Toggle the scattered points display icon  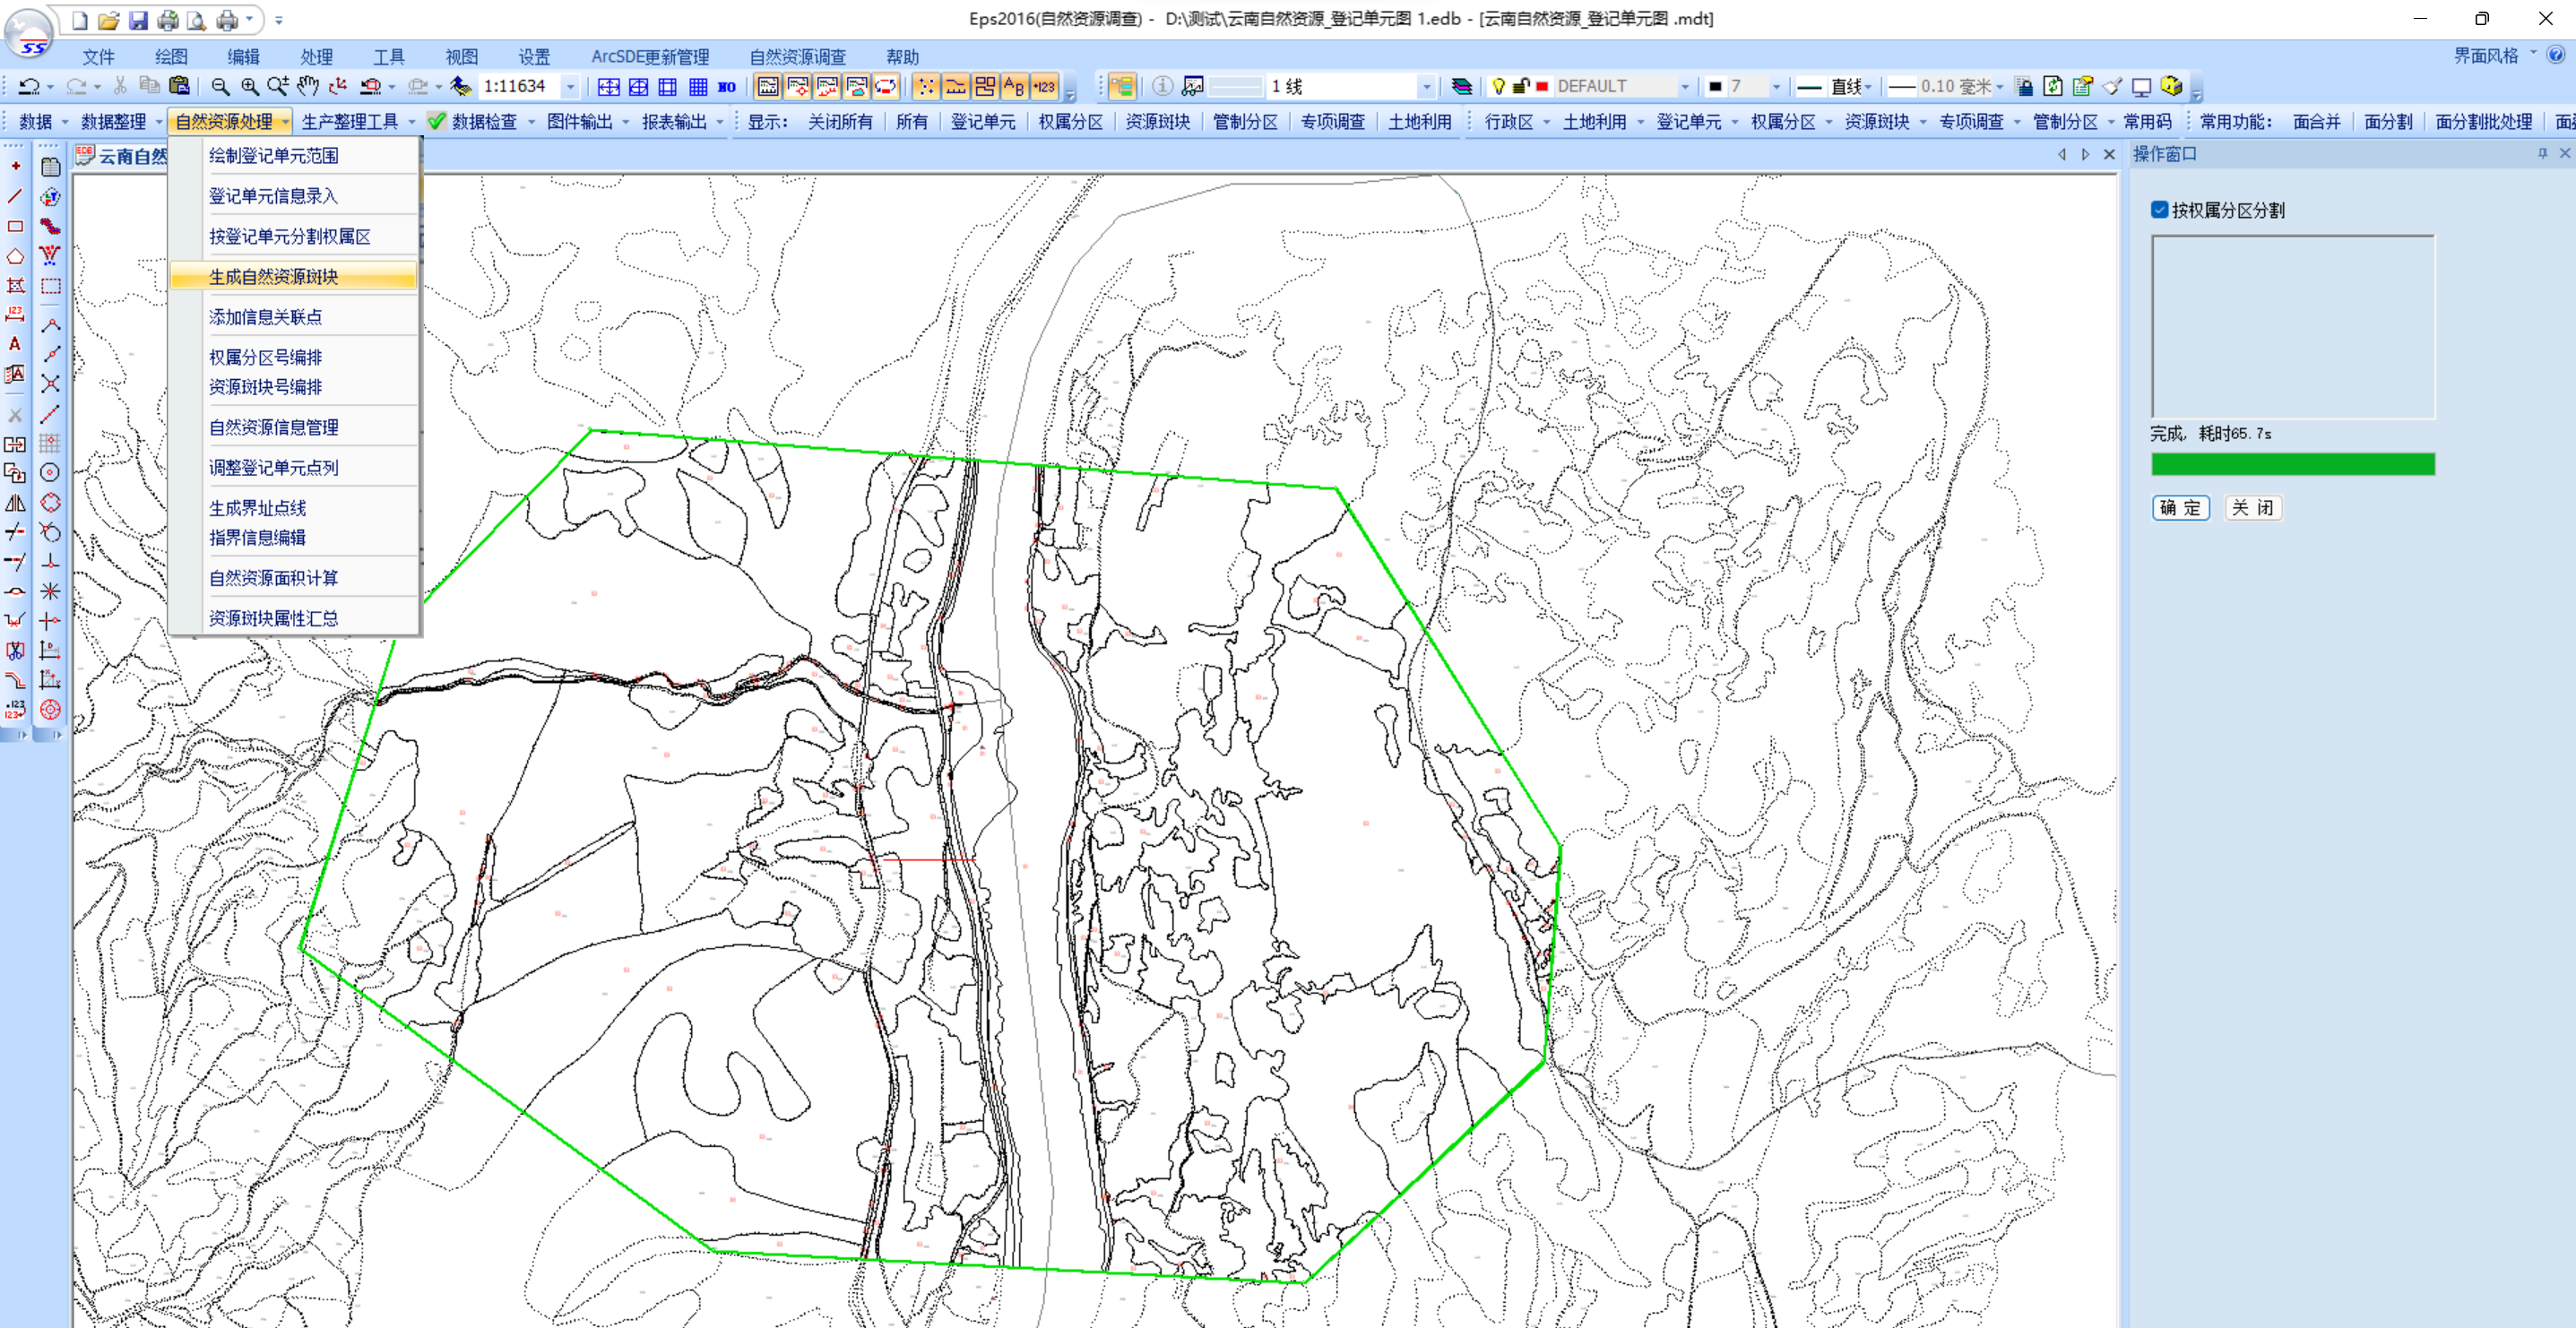(x=926, y=87)
